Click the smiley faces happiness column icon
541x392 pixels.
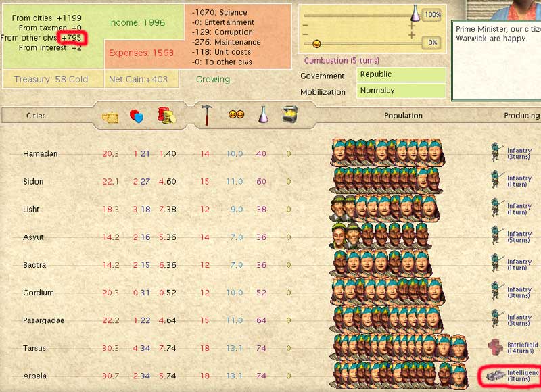236,114
